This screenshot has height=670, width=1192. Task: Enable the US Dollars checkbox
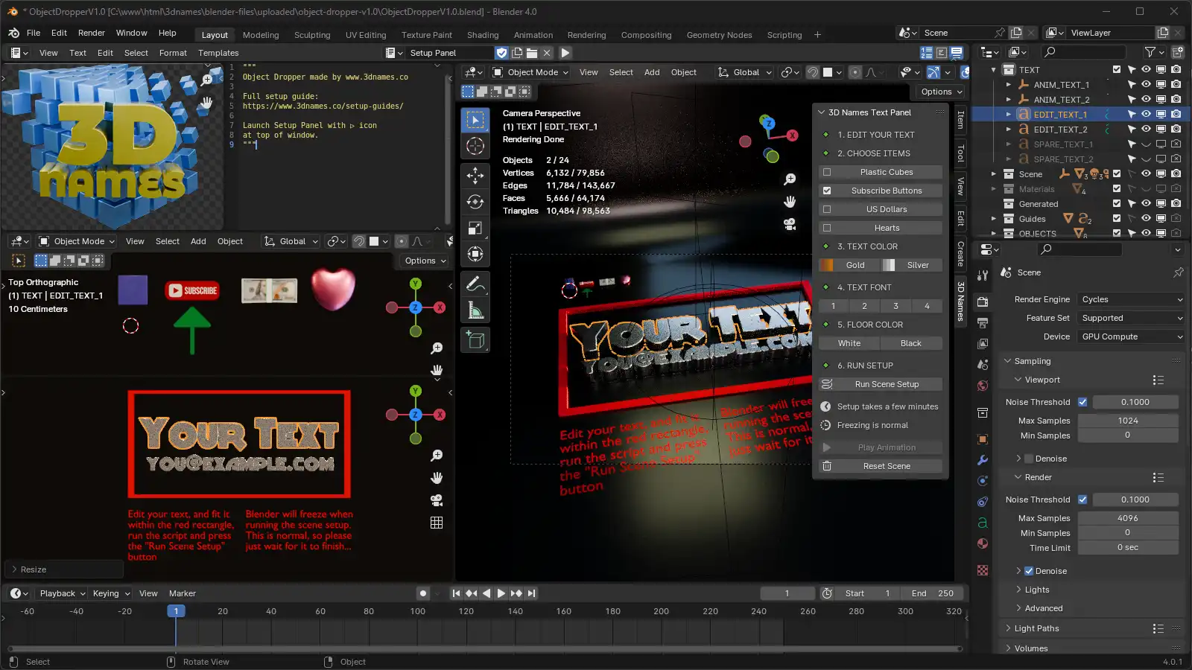pyautogui.click(x=827, y=209)
